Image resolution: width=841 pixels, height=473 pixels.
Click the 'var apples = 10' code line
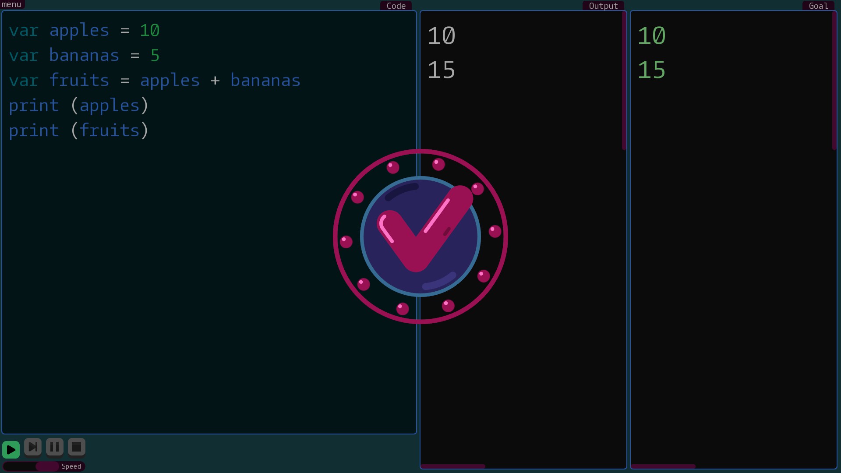84,31
